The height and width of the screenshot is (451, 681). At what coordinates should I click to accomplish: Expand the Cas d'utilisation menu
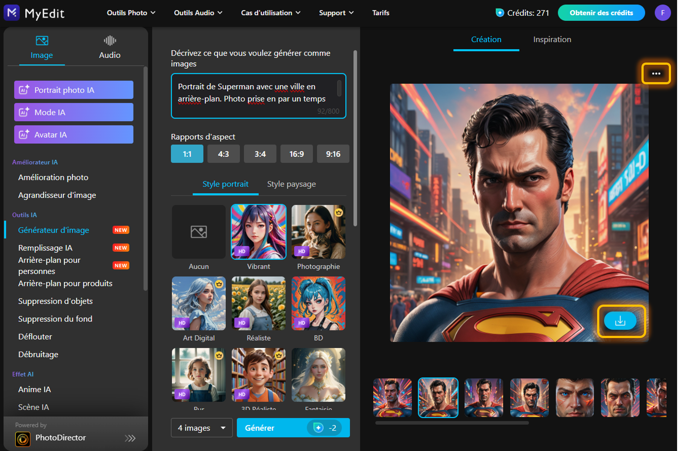(x=271, y=13)
